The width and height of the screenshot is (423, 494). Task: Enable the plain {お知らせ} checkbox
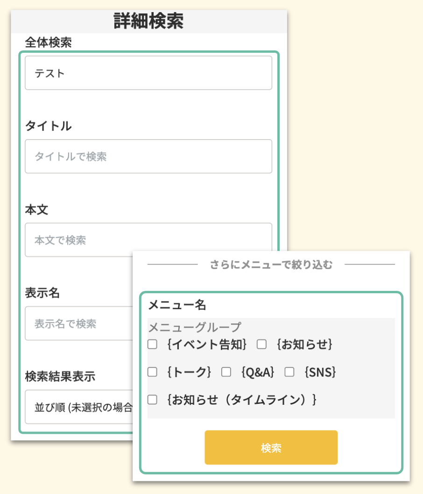point(261,345)
